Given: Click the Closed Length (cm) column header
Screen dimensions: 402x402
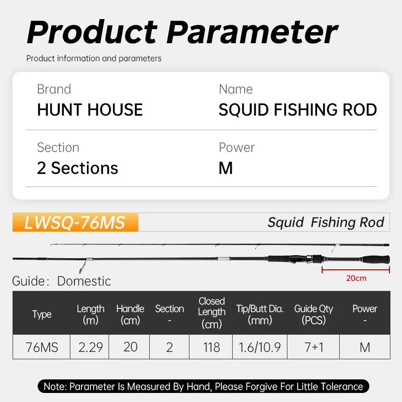Looking at the screenshot, I should coord(212,313).
